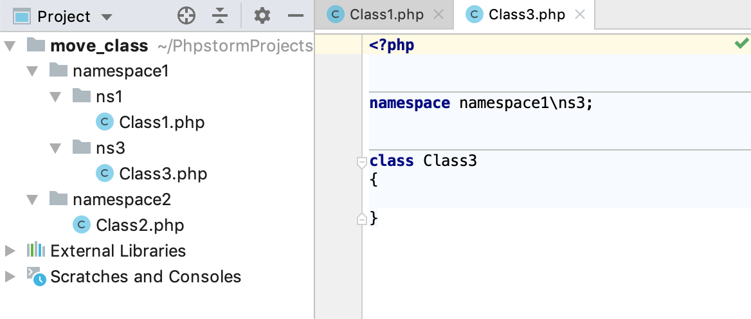
Task: Open Project panel settings gear
Action: pyautogui.click(x=262, y=16)
